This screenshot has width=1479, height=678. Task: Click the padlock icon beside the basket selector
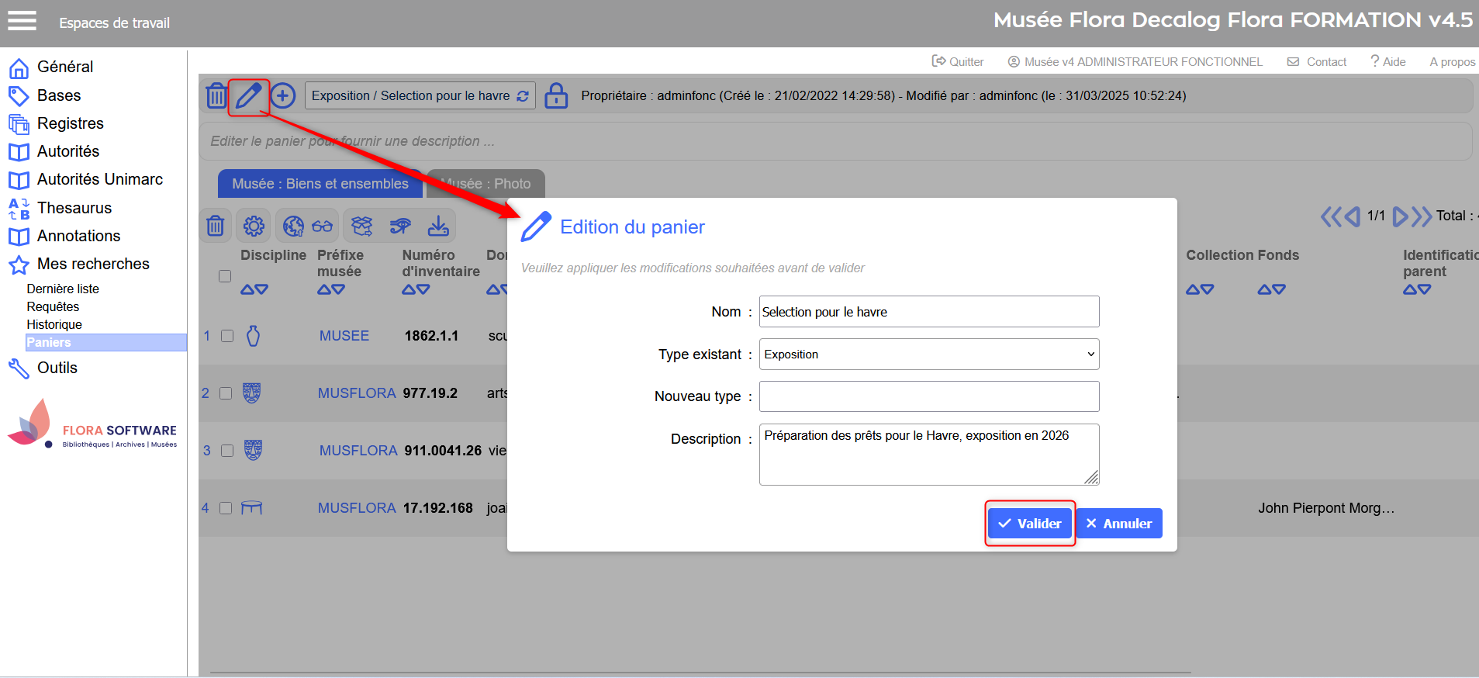point(555,96)
